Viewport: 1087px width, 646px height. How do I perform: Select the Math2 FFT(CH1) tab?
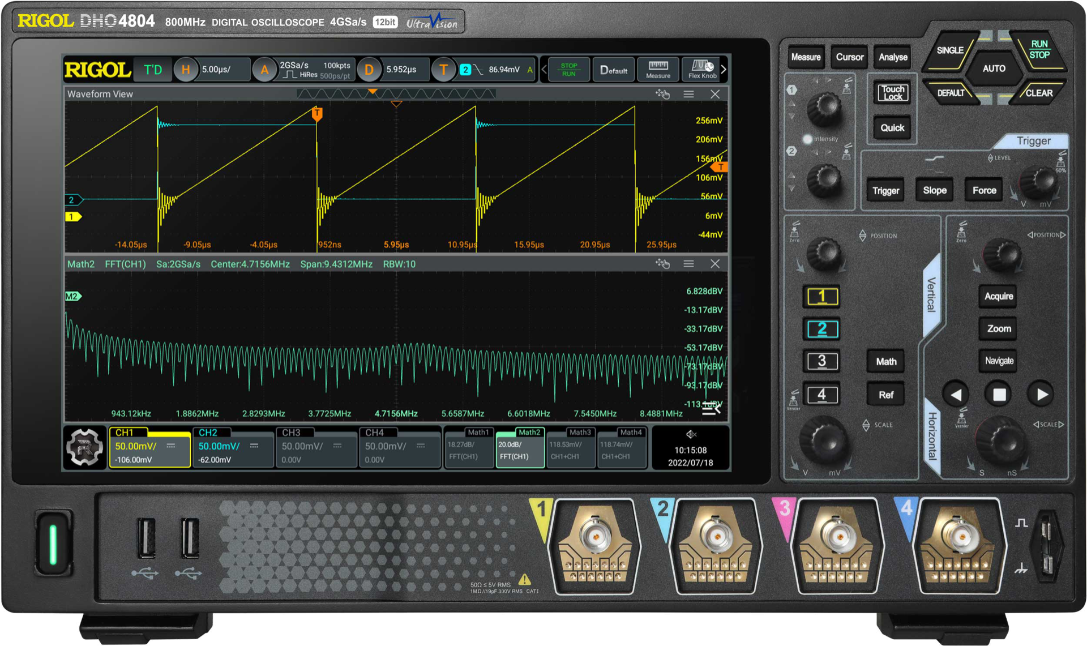[x=520, y=447]
